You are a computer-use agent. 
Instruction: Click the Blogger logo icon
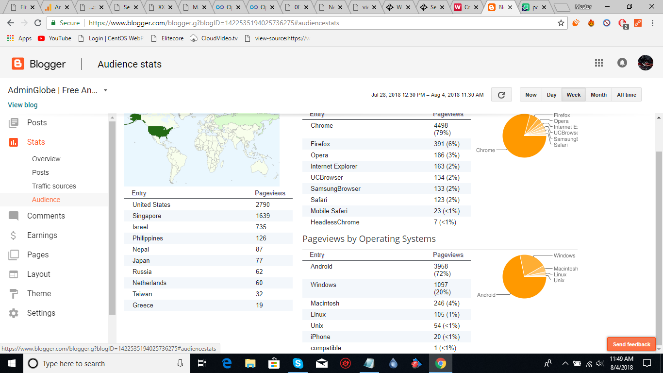18,64
